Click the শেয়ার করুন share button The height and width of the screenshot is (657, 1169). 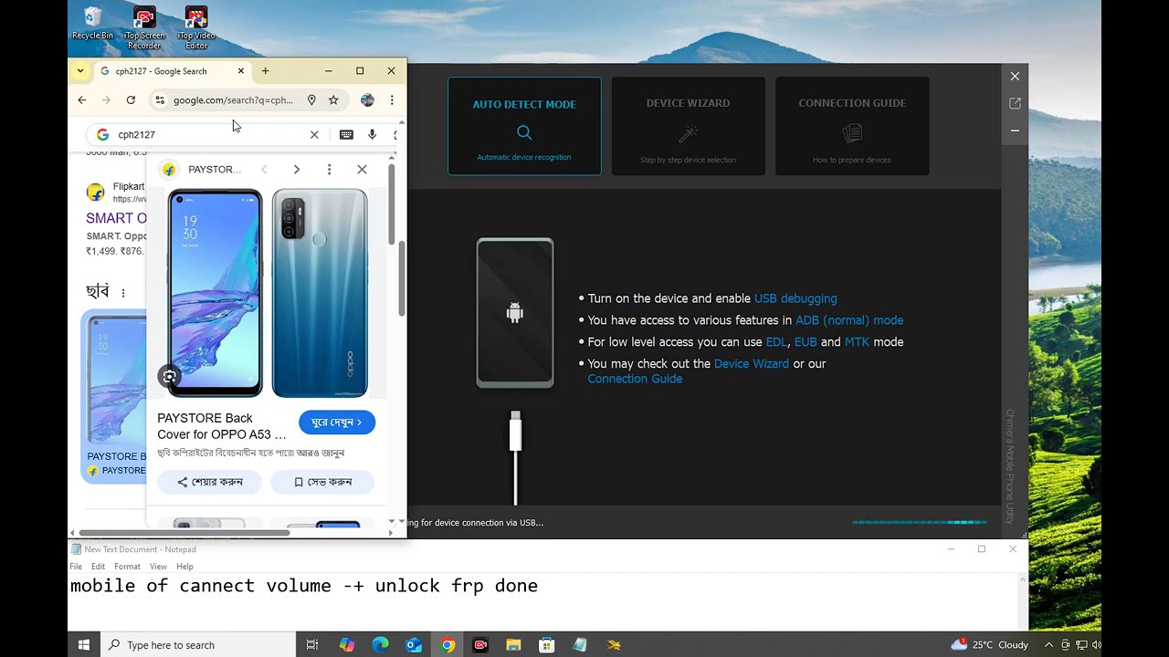pyautogui.click(x=209, y=482)
